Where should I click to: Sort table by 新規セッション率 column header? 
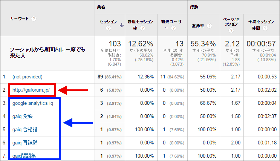click(141, 22)
